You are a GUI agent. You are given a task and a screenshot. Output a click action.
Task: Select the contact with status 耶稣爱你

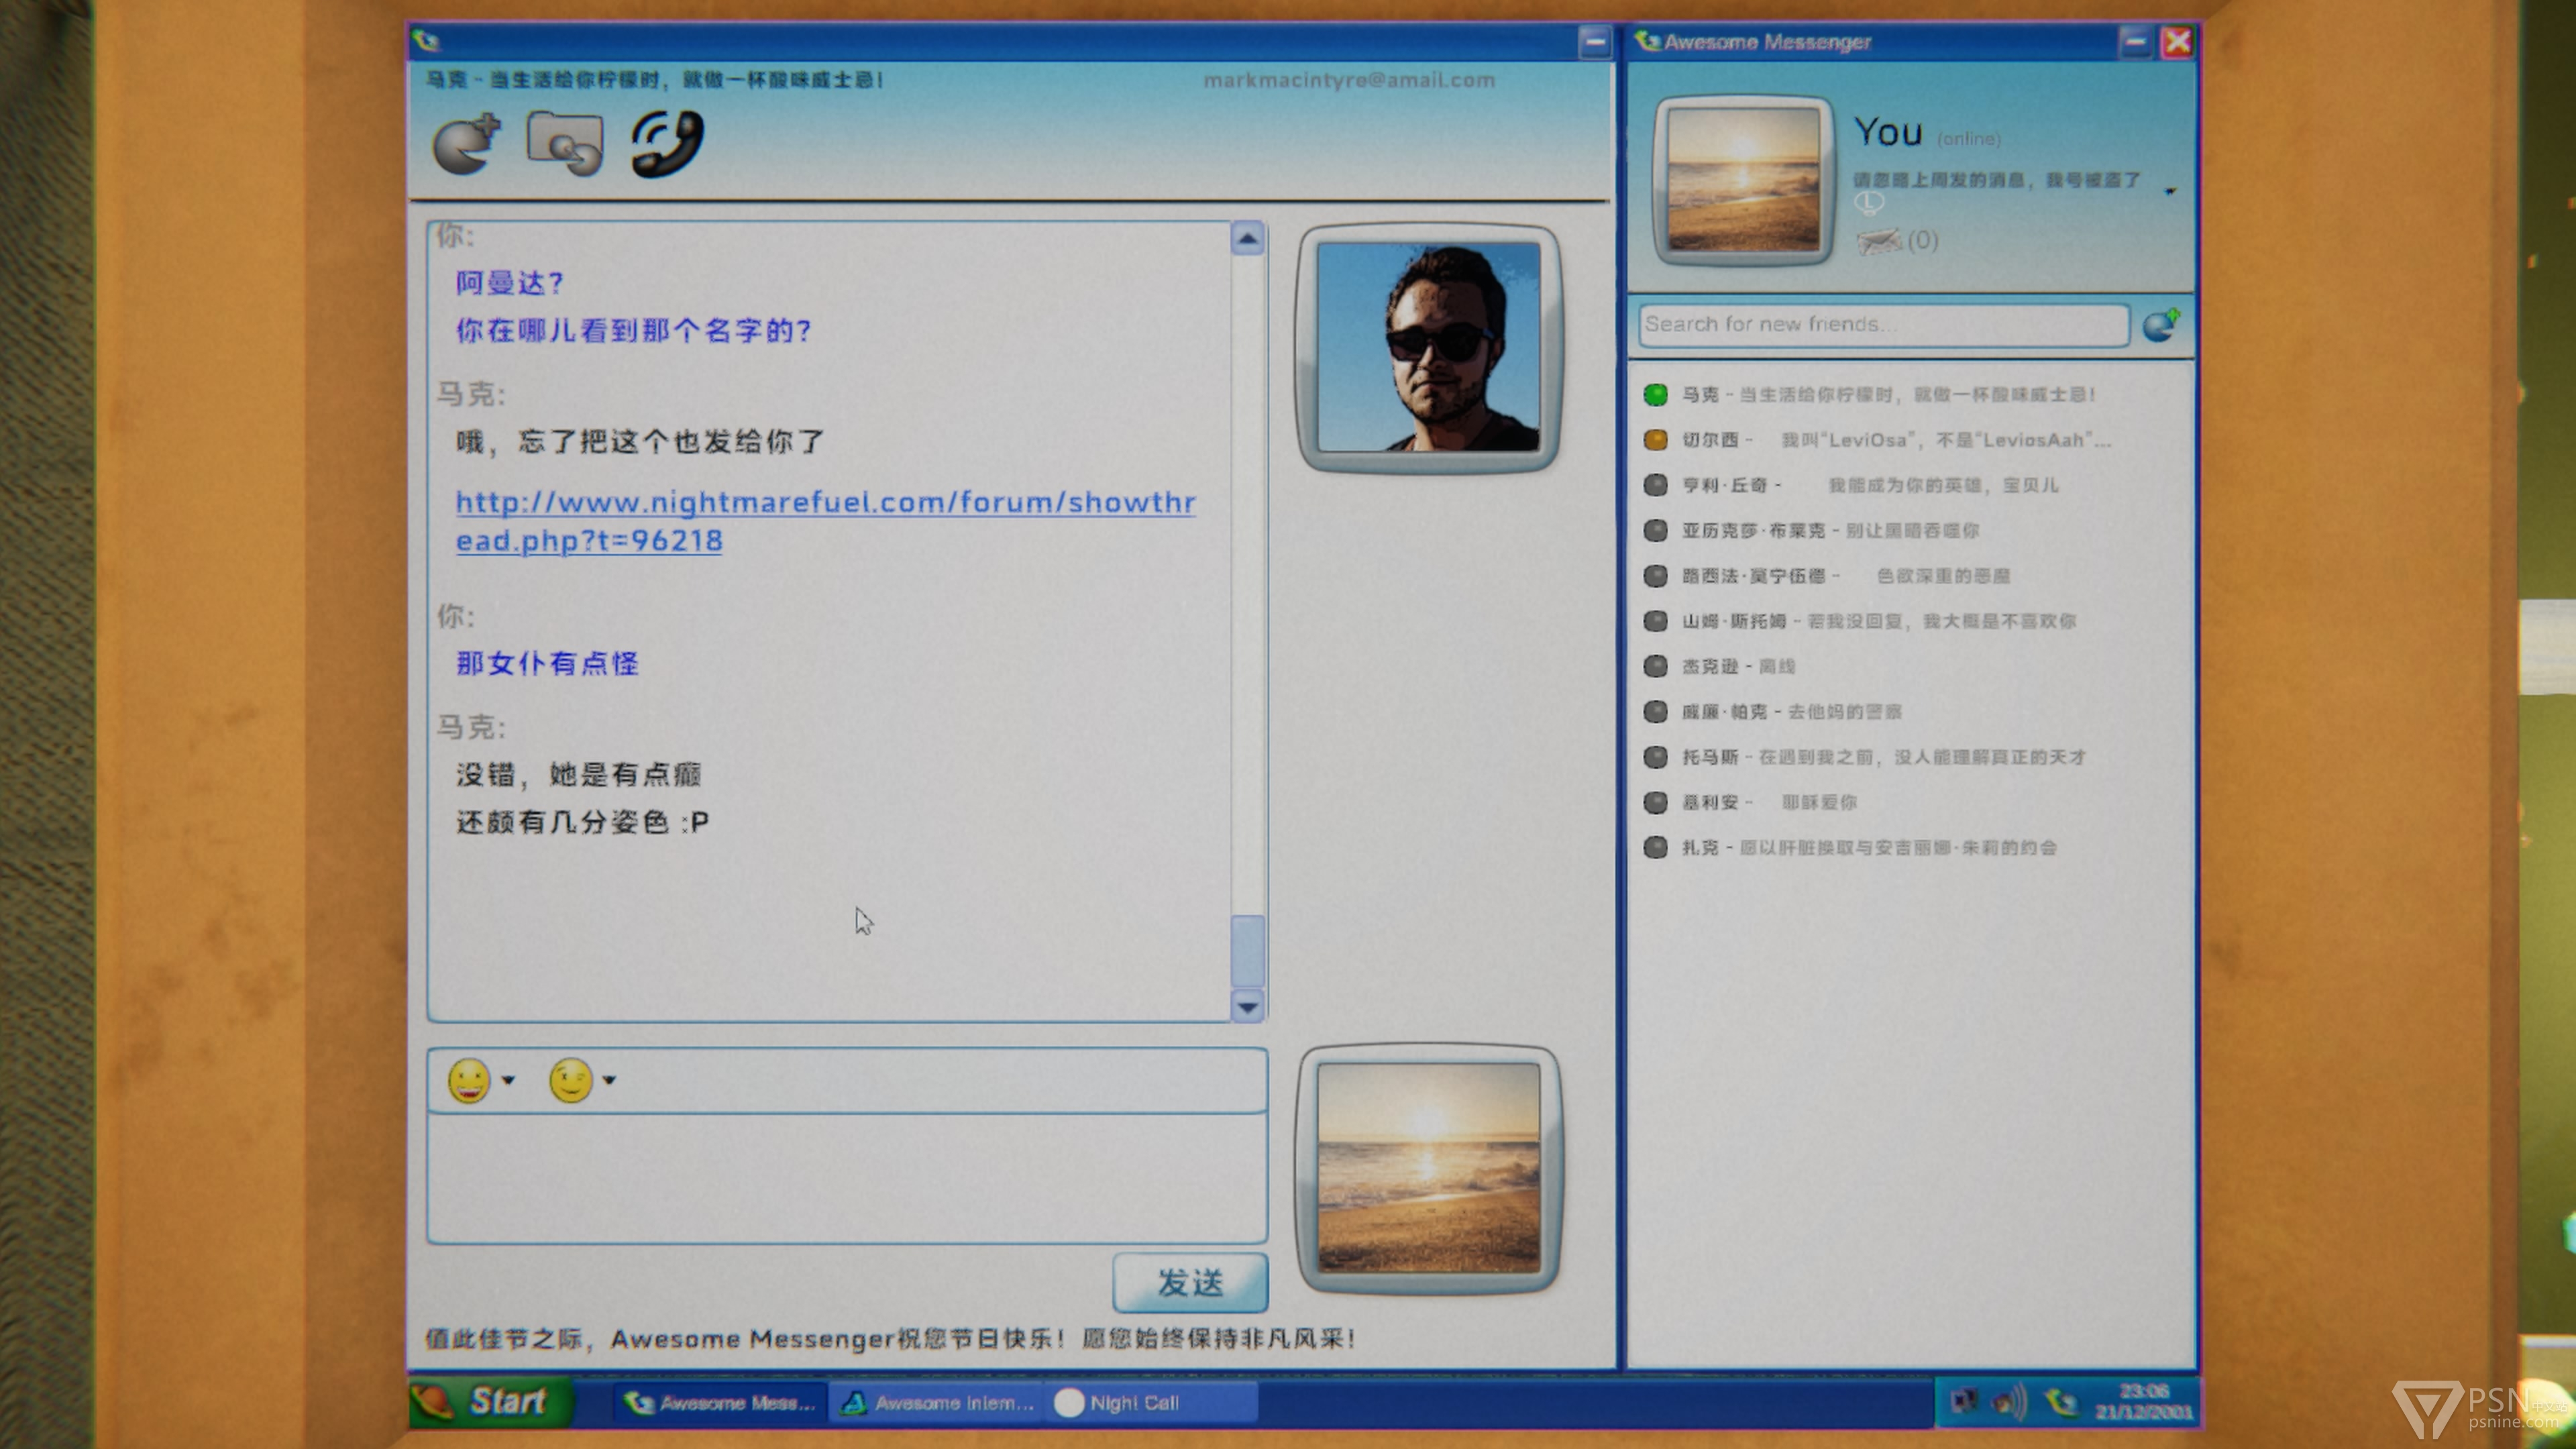click(1751, 802)
